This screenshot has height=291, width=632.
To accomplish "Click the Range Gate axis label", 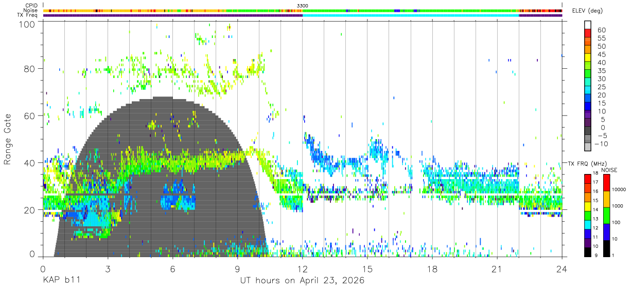I will tap(8, 139).
